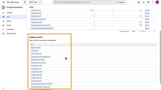Open the notifications bell
This screenshot has width=161, height=90.
point(144,2)
